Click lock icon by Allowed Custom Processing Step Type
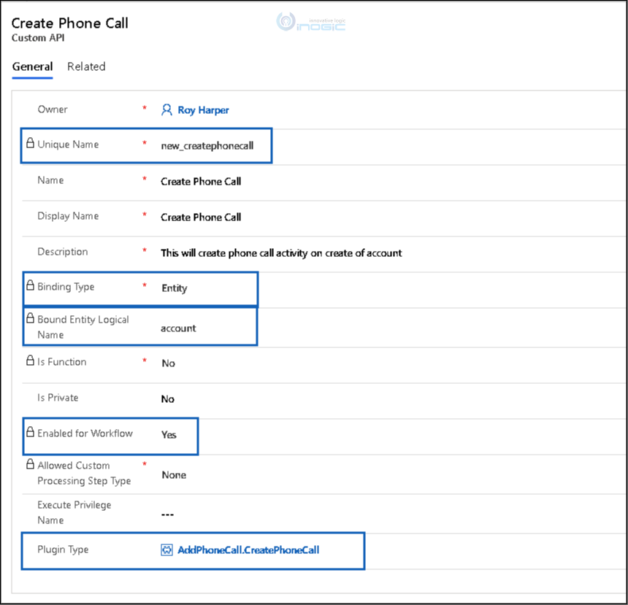This screenshot has width=628, height=605. tap(30, 464)
